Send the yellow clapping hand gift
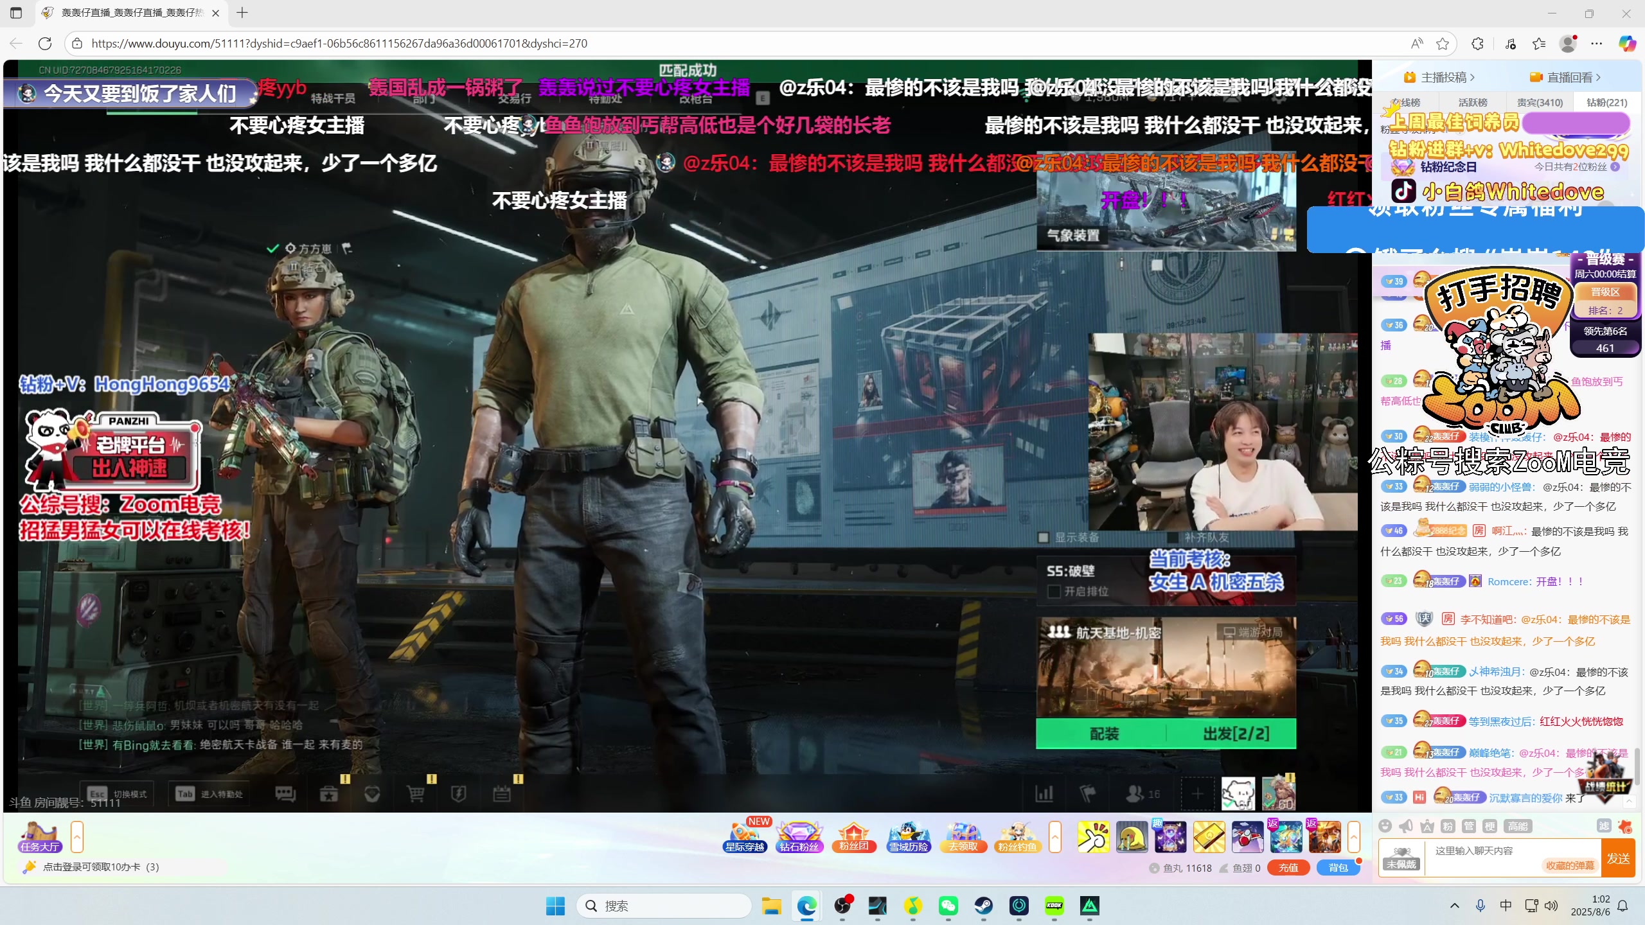 pos(1093,837)
